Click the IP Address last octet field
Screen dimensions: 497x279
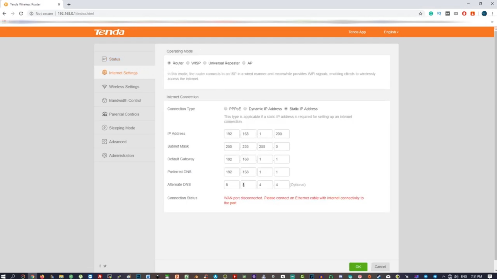coord(281,134)
